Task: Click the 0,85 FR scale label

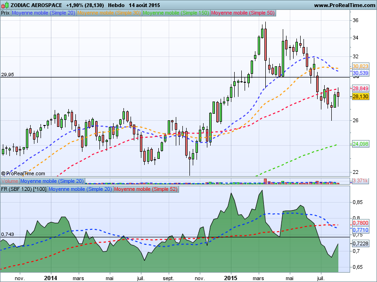Action: 357,203
